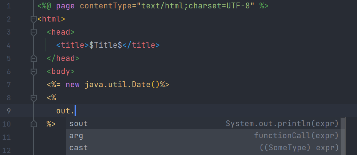Viewport: 357px width, 155px height.
Task: Click functionCall(expr) description text
Action: (296, 136)
